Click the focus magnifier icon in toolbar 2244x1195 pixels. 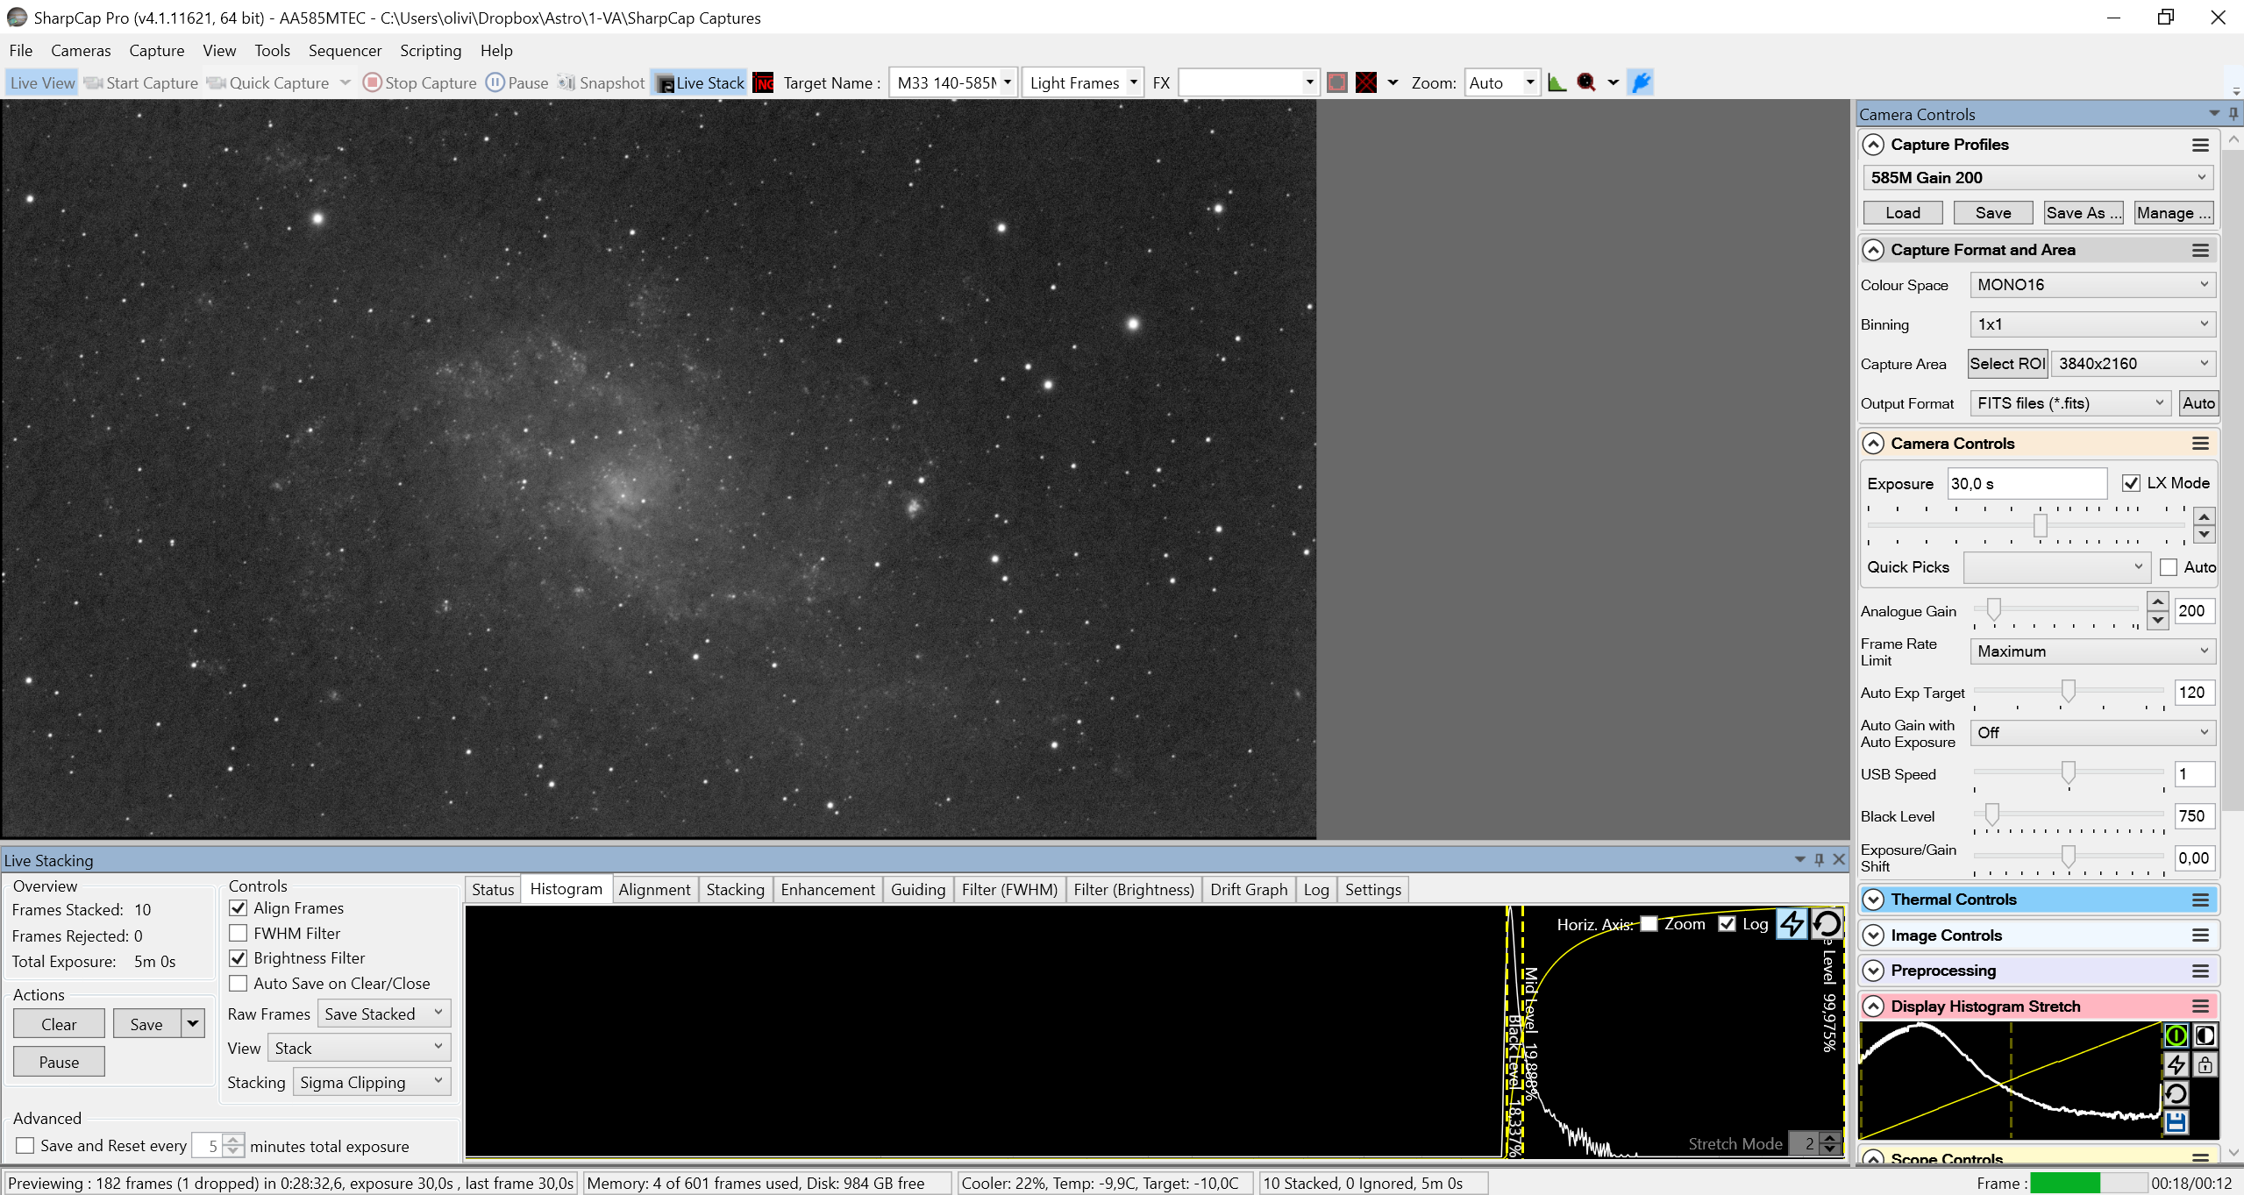(x=1585, y=82)
